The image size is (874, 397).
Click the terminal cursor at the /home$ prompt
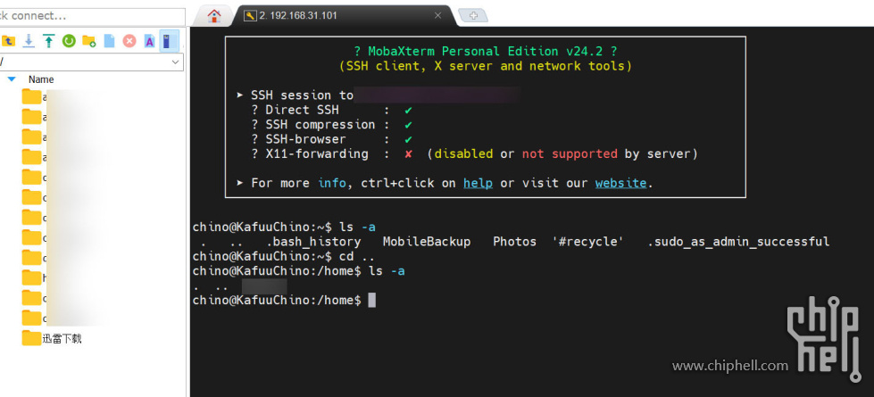pos(371,300)
